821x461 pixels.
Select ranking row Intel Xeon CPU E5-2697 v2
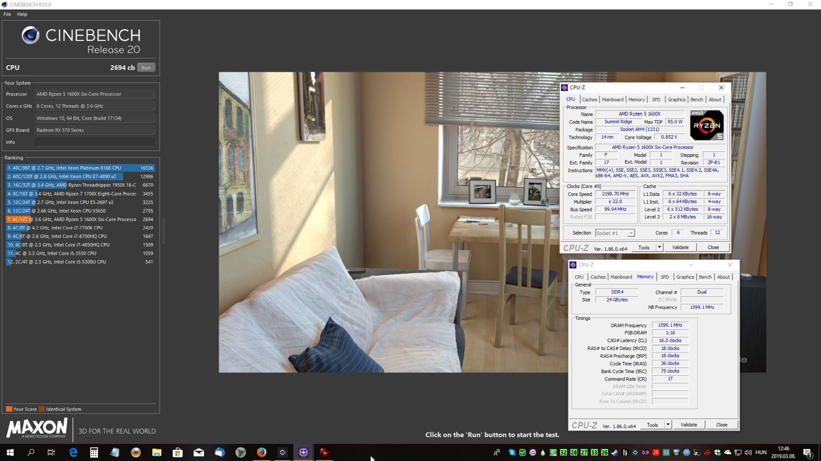pos(81,202)
